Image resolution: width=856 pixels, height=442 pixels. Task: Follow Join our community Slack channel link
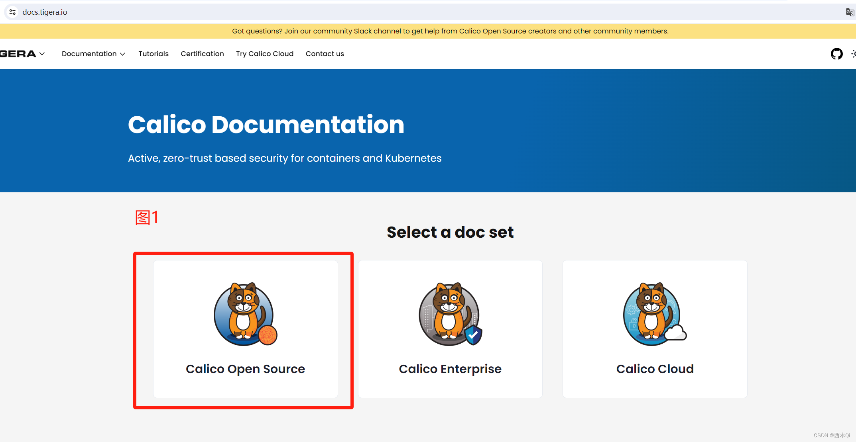point(342,31)
